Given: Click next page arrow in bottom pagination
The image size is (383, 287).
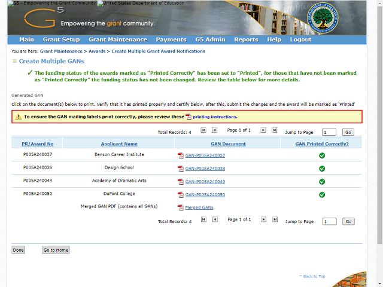Looking at the screenshot, I should pos(264,220).
